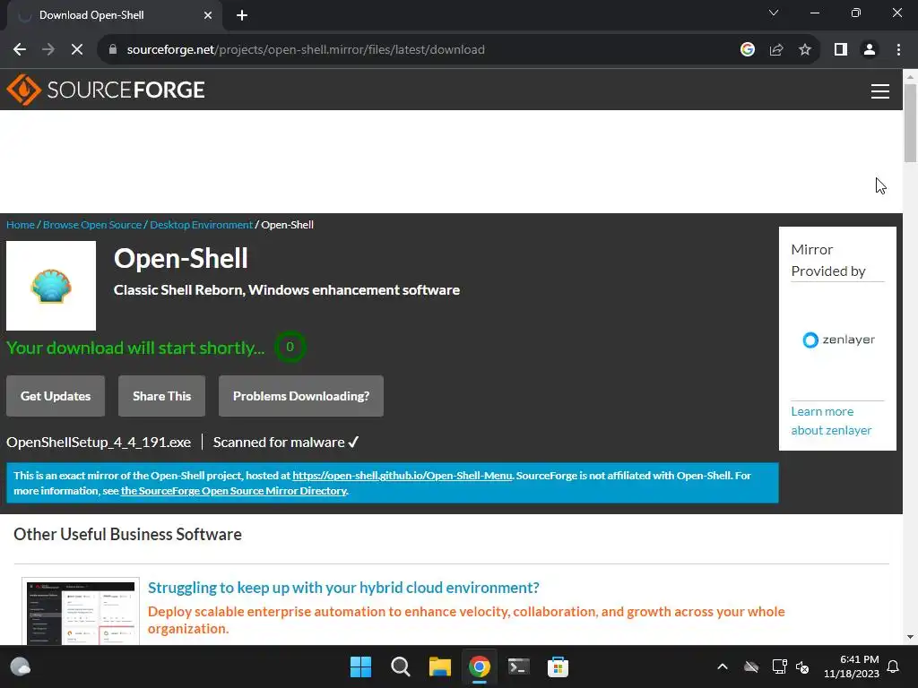Click the muted volume tray icon
This screenshot has height=688, width=918.
[x=802, y=666]
